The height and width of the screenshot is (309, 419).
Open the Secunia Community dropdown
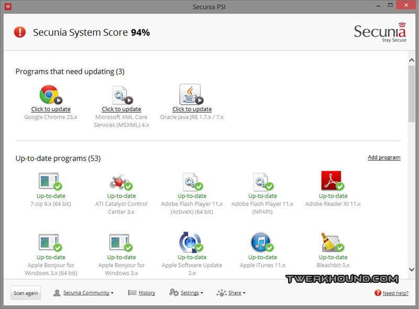(89, 293)
